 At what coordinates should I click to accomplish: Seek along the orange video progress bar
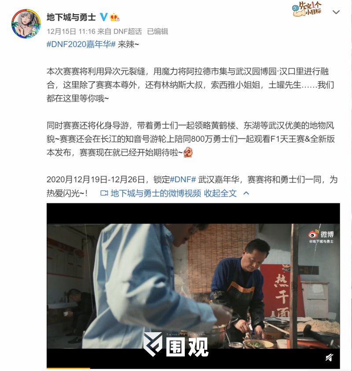[x=193, y=368]
